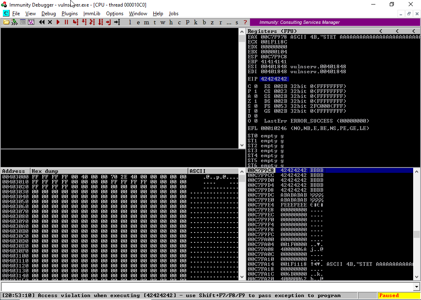Open breakpoints window with 'b' button

click(x=204, y=22)
